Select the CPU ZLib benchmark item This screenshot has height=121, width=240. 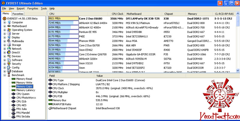(x=21, y=102)
